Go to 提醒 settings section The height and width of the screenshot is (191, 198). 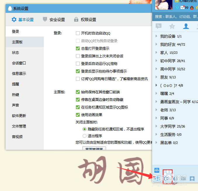coord(25,84)
